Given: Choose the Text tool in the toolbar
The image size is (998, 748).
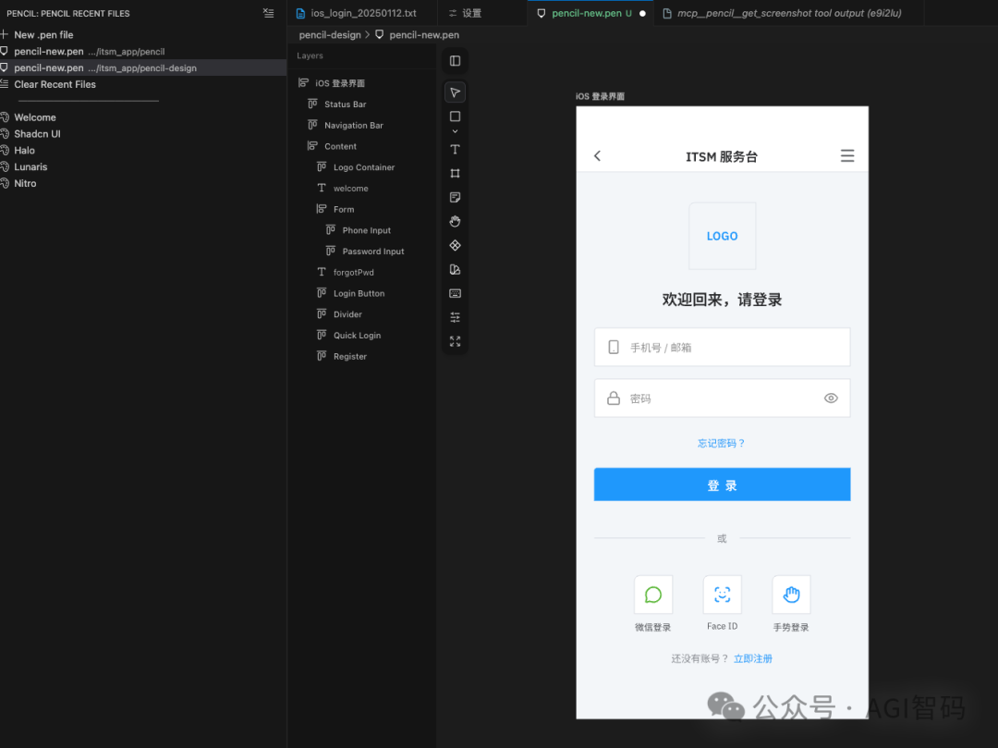Looking at the screenshot, I should tap(455, 149).
